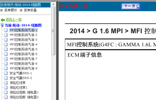Click the sidebar vertical scrollbar thumb

tap(54, 31)
